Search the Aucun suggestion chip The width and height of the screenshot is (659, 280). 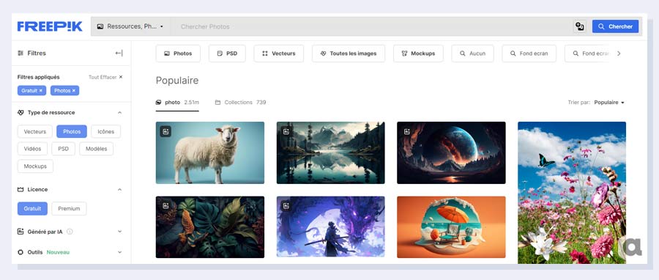472,54
